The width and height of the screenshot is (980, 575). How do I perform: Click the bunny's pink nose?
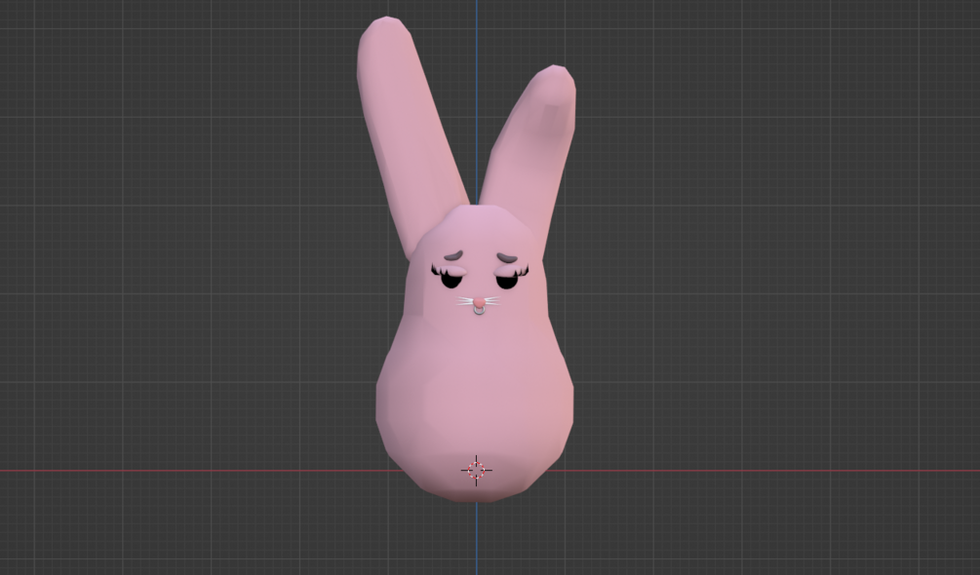pyautogui.click(x=479, y=303)
